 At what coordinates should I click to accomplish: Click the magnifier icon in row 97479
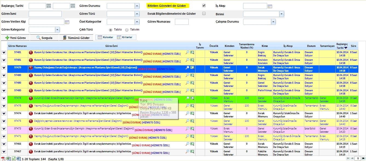(187, 68)
